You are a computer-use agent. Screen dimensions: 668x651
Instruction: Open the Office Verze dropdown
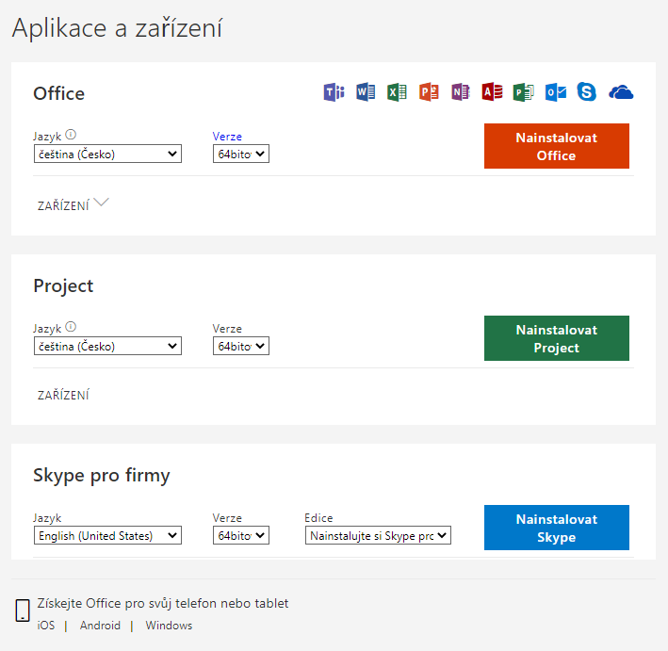(241, 154)
